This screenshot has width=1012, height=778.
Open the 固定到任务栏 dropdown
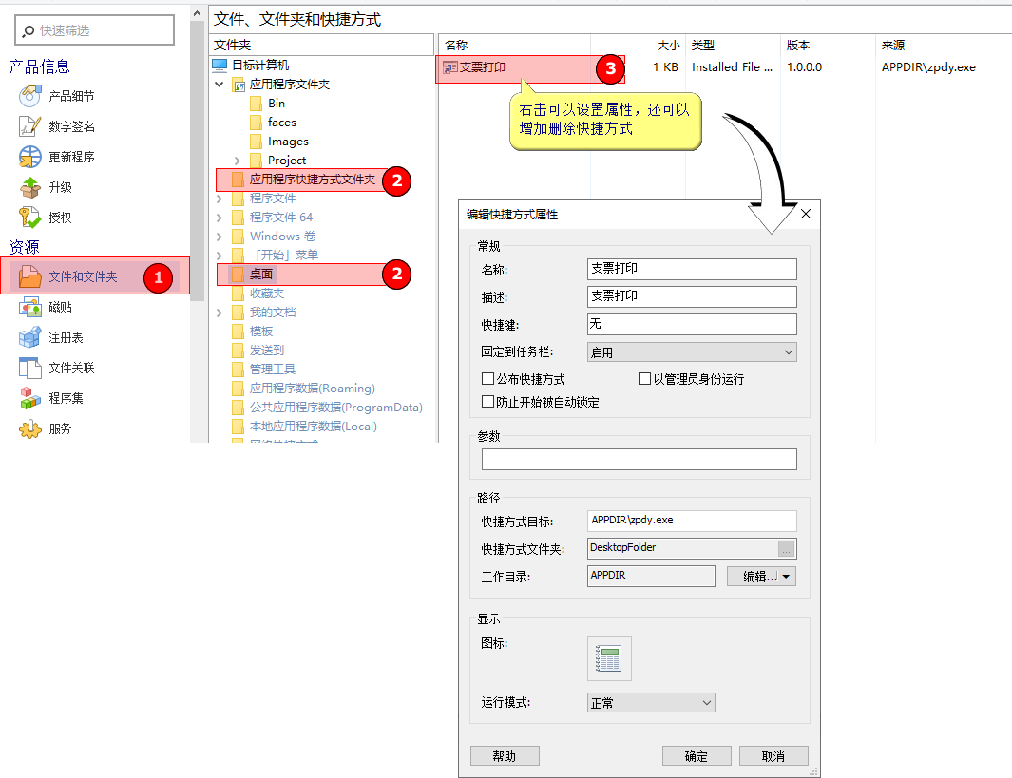pos(692,352)
